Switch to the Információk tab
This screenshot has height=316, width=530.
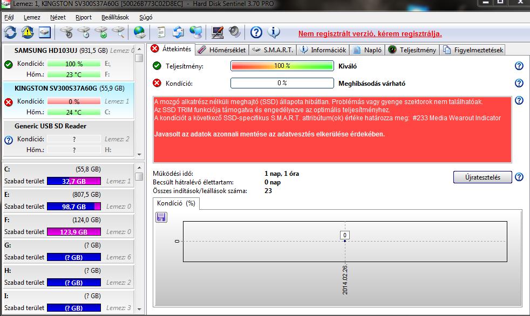[x=323, y=50]
